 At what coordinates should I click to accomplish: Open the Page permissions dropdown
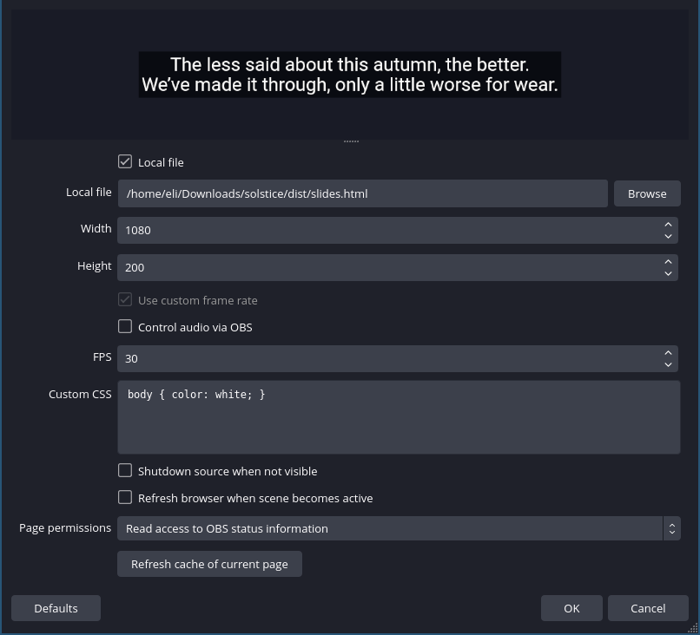399,528
